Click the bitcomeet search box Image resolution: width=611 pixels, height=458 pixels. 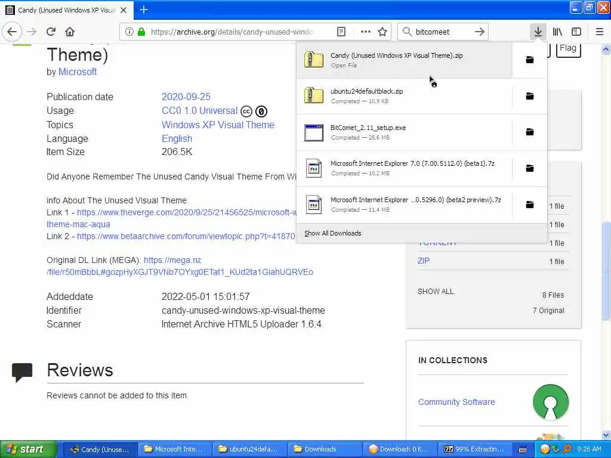442,32
